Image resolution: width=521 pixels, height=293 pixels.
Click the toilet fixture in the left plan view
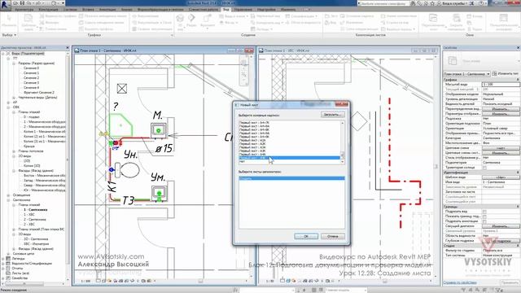pyautogui.click(x=127, y=170)
